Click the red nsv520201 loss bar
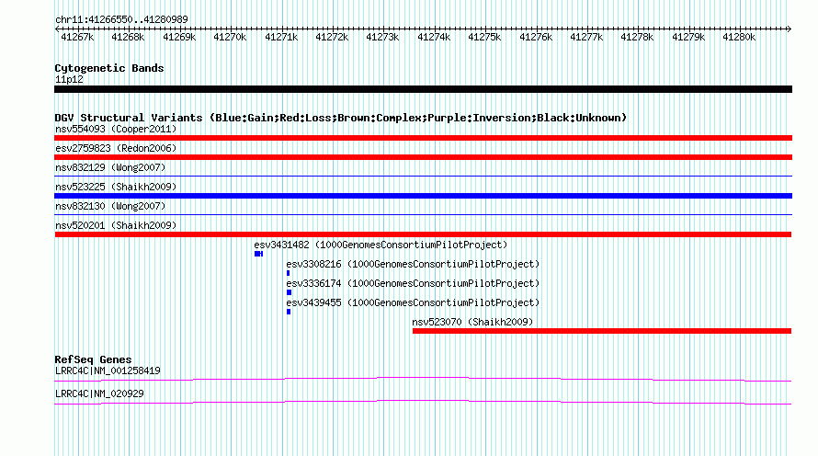818x456 pixels. point(423,234)
